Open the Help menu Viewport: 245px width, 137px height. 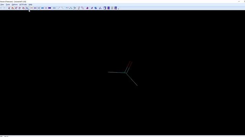pos(30,5)
